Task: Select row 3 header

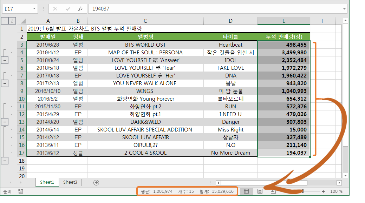Action: pos(22,45)
